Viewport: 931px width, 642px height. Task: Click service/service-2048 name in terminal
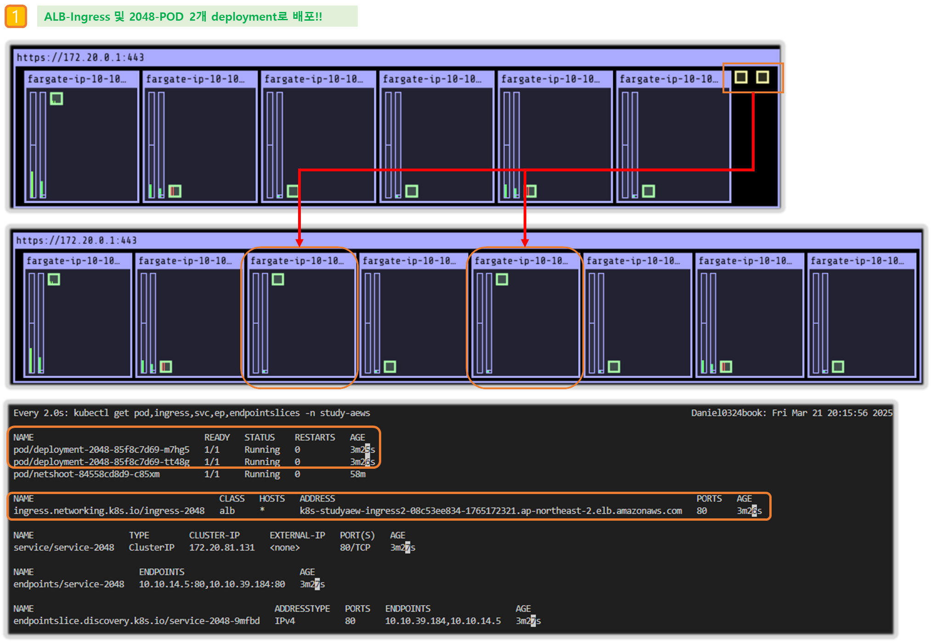(64, 548)
